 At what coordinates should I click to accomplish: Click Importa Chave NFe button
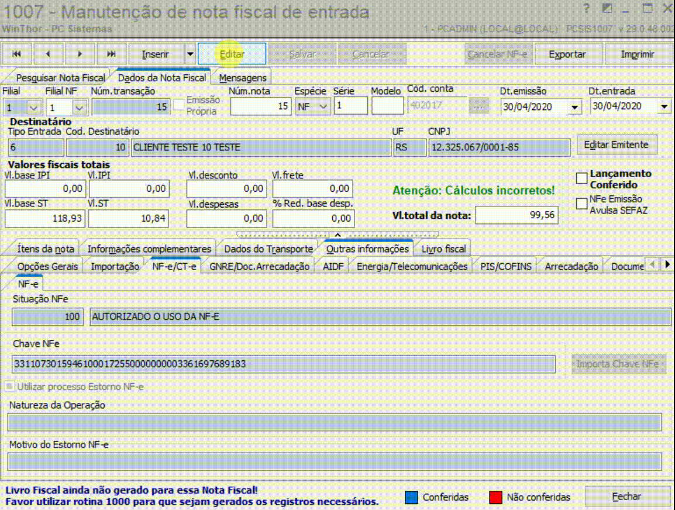coord(618,364)
